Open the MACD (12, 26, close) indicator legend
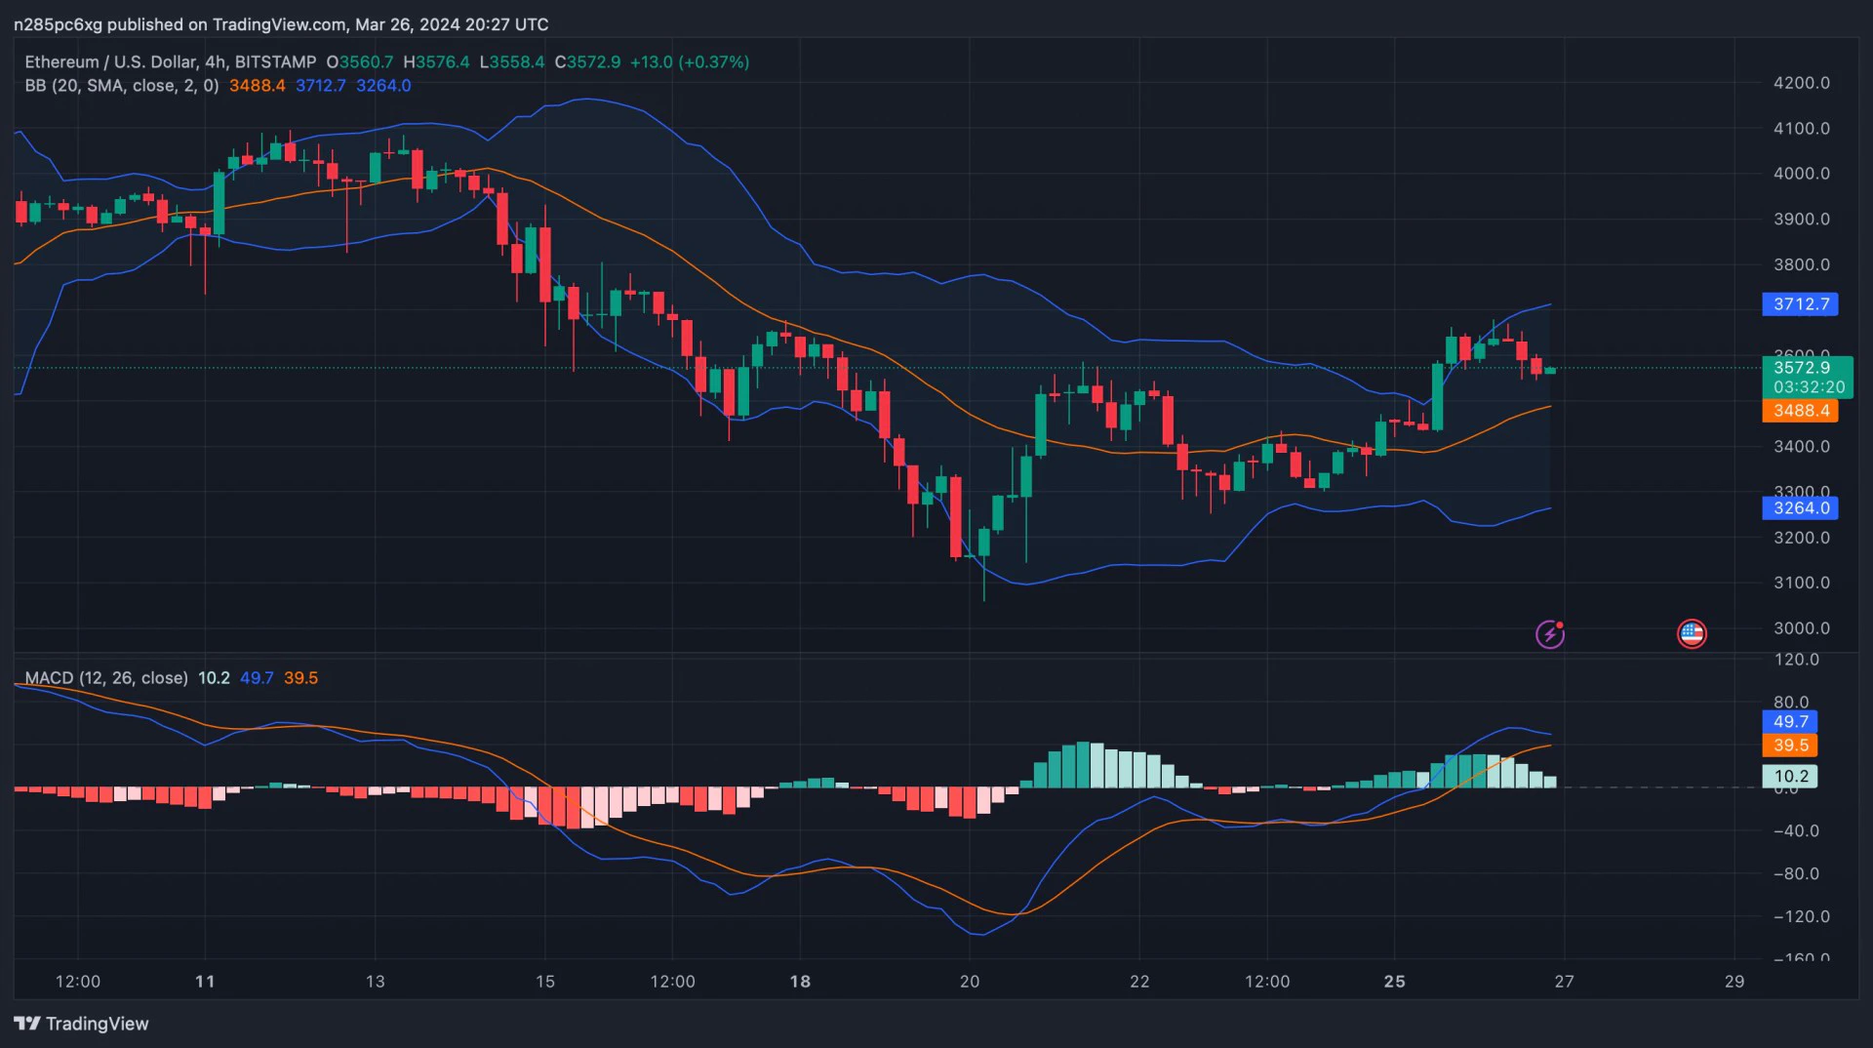 click(x=106, y=678)
